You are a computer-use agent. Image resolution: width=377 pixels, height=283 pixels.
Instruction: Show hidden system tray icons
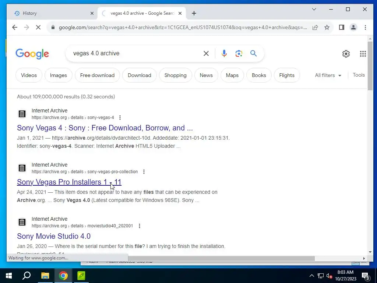pos(311,276)
